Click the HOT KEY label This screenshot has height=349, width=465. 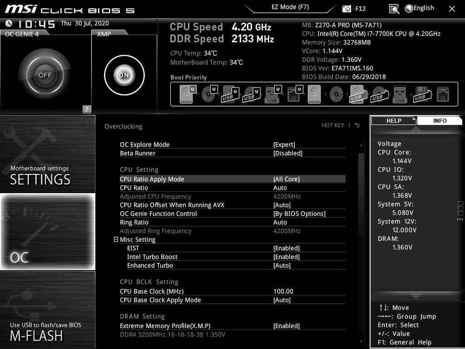[333, 125]
